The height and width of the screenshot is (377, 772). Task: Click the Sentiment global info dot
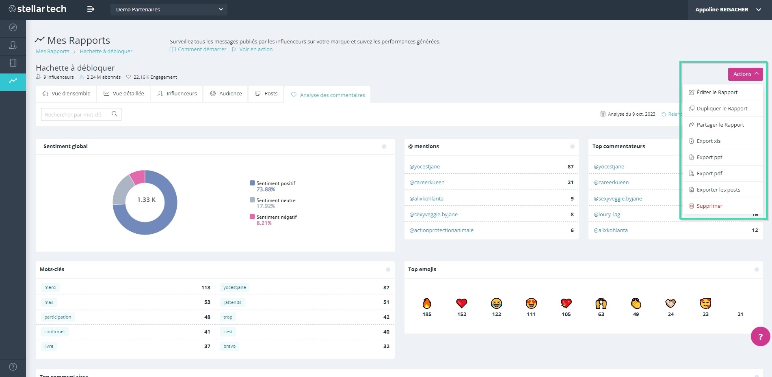pos(384,146)
